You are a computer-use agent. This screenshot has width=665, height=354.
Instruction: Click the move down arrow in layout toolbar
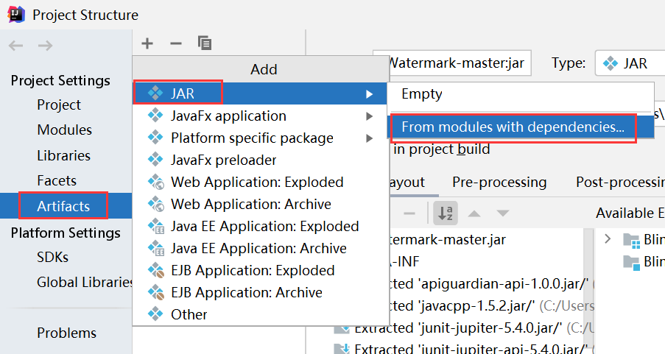pyautogui.click(x=502, y=213)
